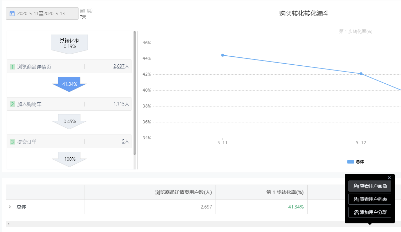Click the funnel panel vertical scrollbar
The height and width of the screenshot is (232, 401).
135,93
